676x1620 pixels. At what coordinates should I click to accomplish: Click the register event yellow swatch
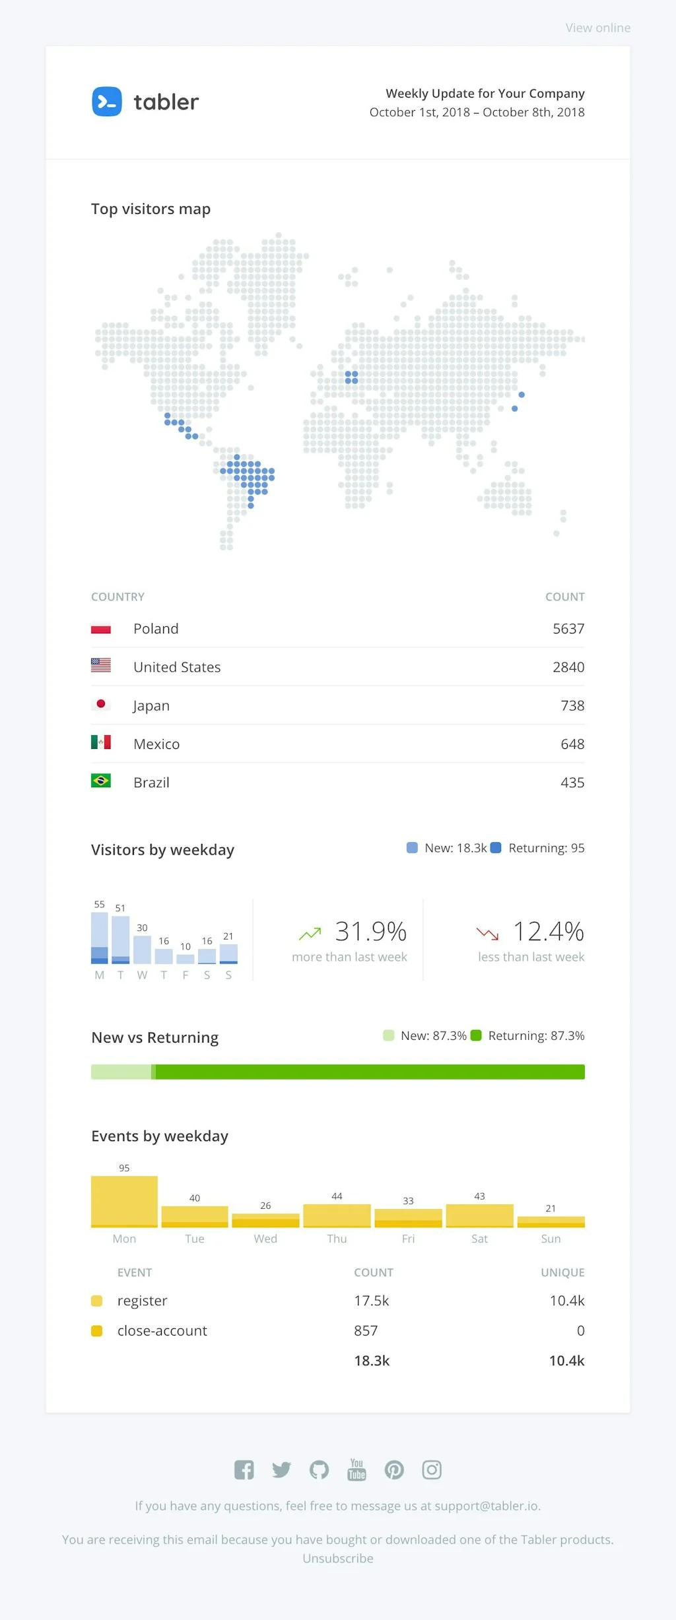click(x=97, y=1301)
